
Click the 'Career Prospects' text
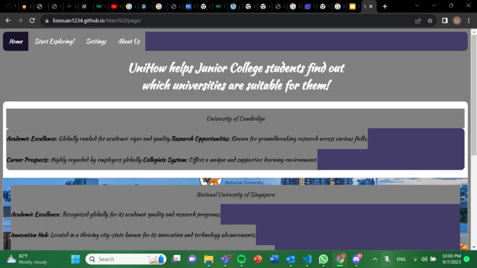click(x=75, y=160)
